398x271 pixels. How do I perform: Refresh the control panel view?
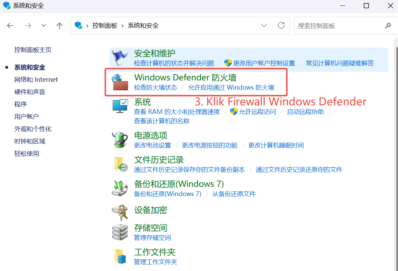click(281, 25)
